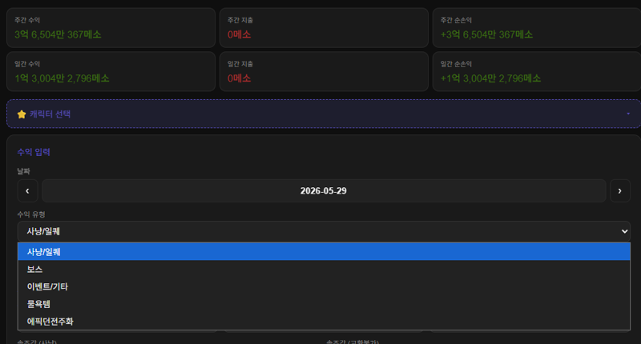Click the 주간 지출 0메소 value
The width and height of the screenshot is (641, 344).
tap(239, 34)
